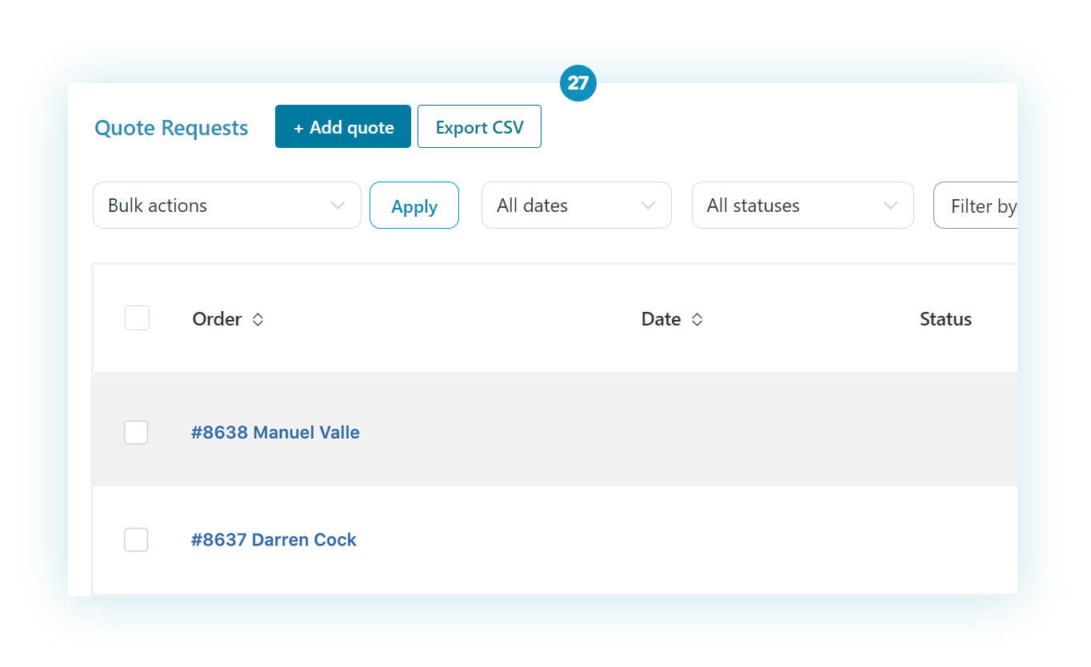This screenshot has height=667, width=1091.
Task: Open quote #8638 Manuel Valle
Action: click(275, 433)
